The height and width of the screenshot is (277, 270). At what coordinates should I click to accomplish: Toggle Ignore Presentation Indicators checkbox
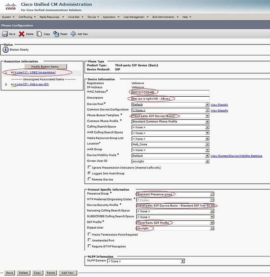coord(89,167)
